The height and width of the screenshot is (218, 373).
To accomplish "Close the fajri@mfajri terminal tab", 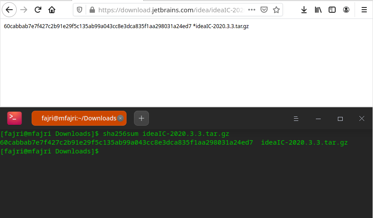I will click(120, 118).
